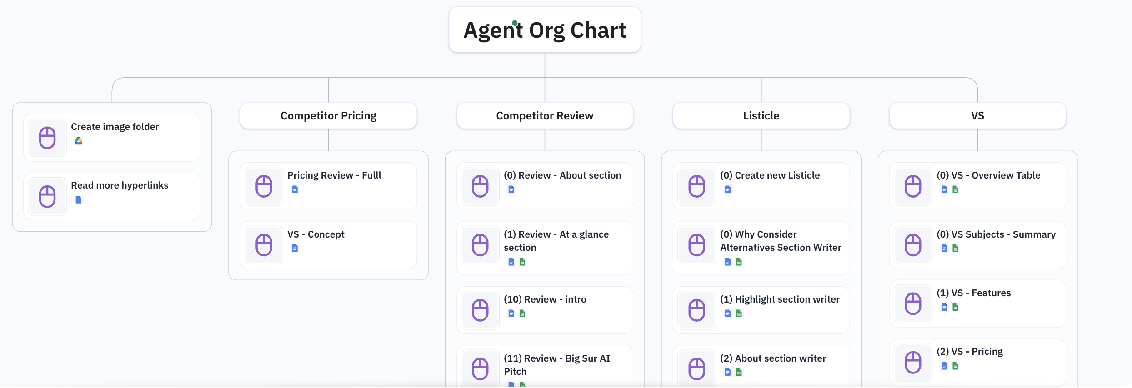1132x388 pixels.
Task: Click the sheets icon under Highlight section writer
Action: tap(739, 313)
